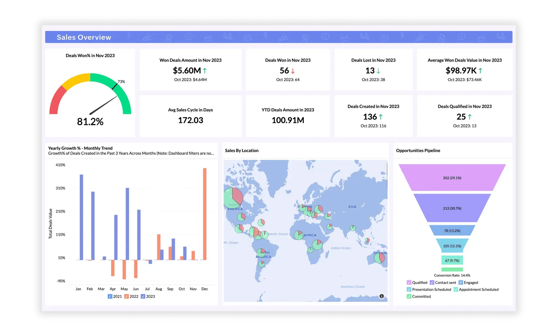Click the ASIA label on the map

coord(352,207)
